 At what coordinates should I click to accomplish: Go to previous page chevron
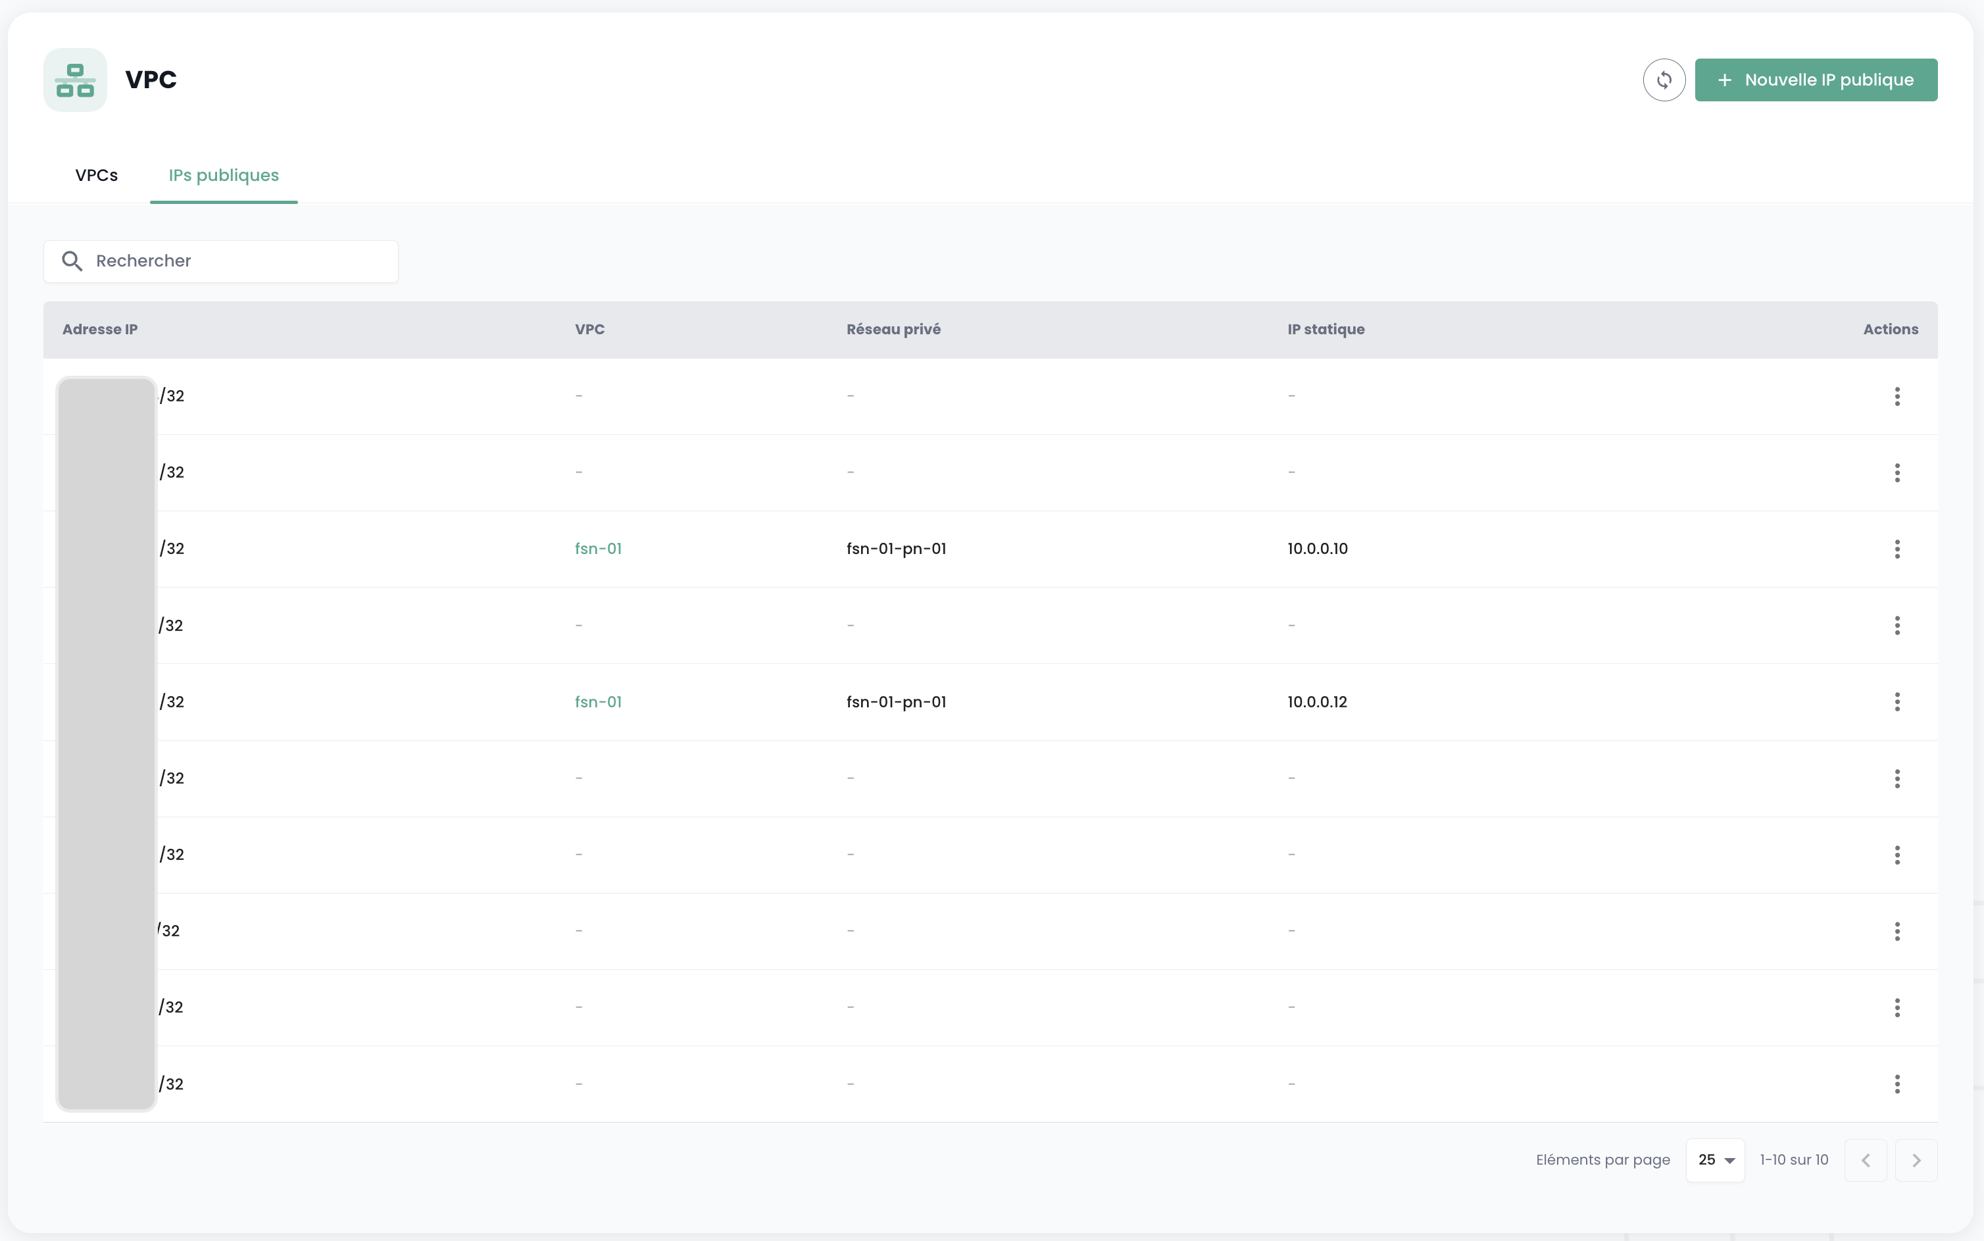1865,1160
